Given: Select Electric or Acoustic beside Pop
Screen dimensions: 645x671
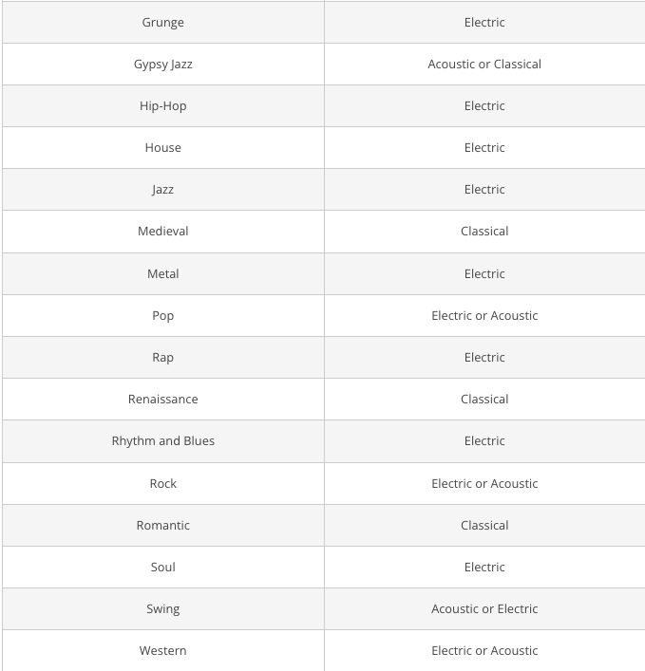Looking at the screenshot, I should tap(484, 315).
